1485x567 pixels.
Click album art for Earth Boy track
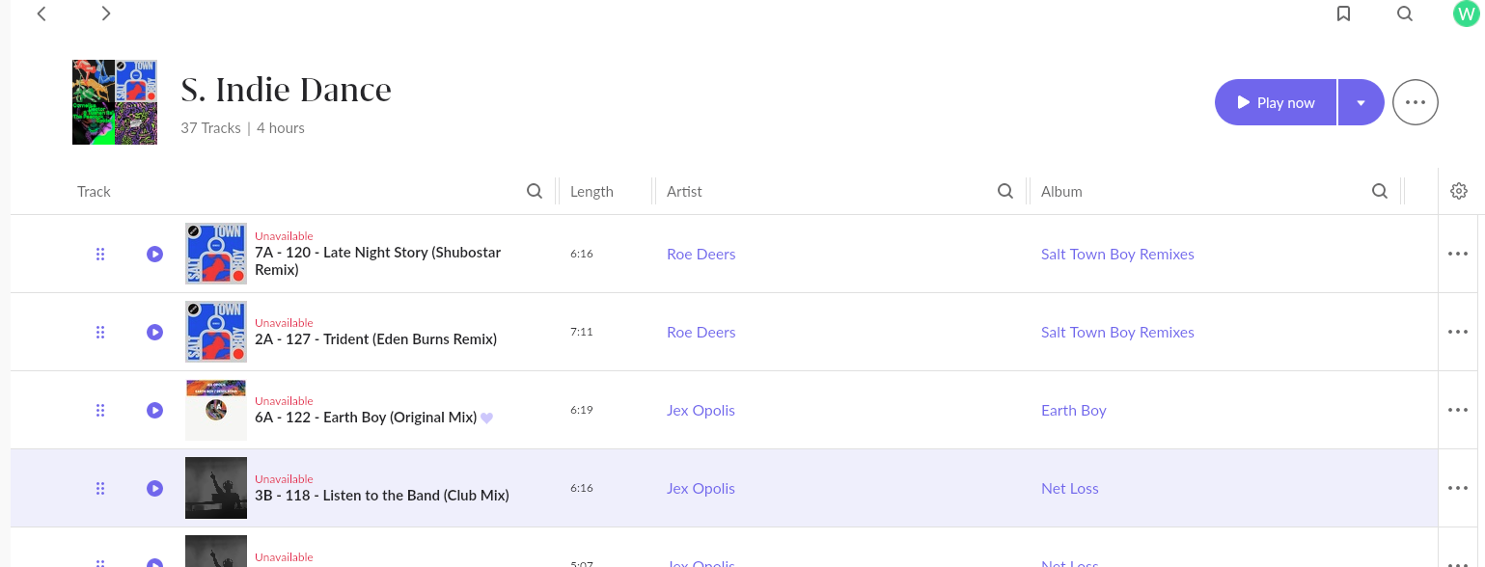coord(216,410)
